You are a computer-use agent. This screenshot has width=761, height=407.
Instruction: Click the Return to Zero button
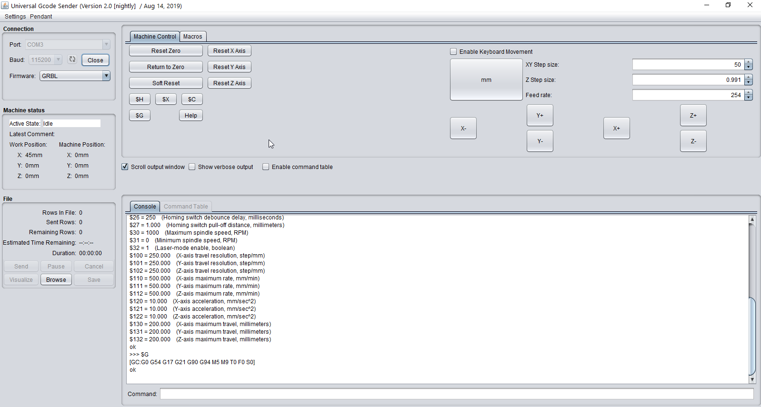pos(166,67)
